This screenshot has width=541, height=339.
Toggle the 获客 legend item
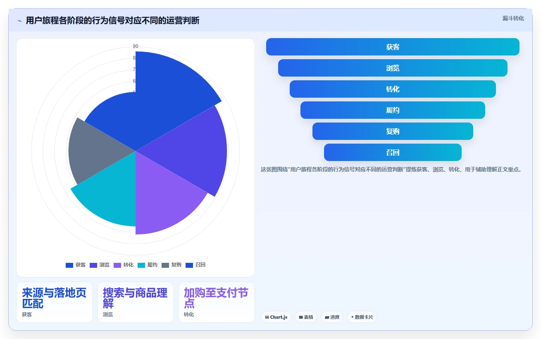[x=76, y=265]
